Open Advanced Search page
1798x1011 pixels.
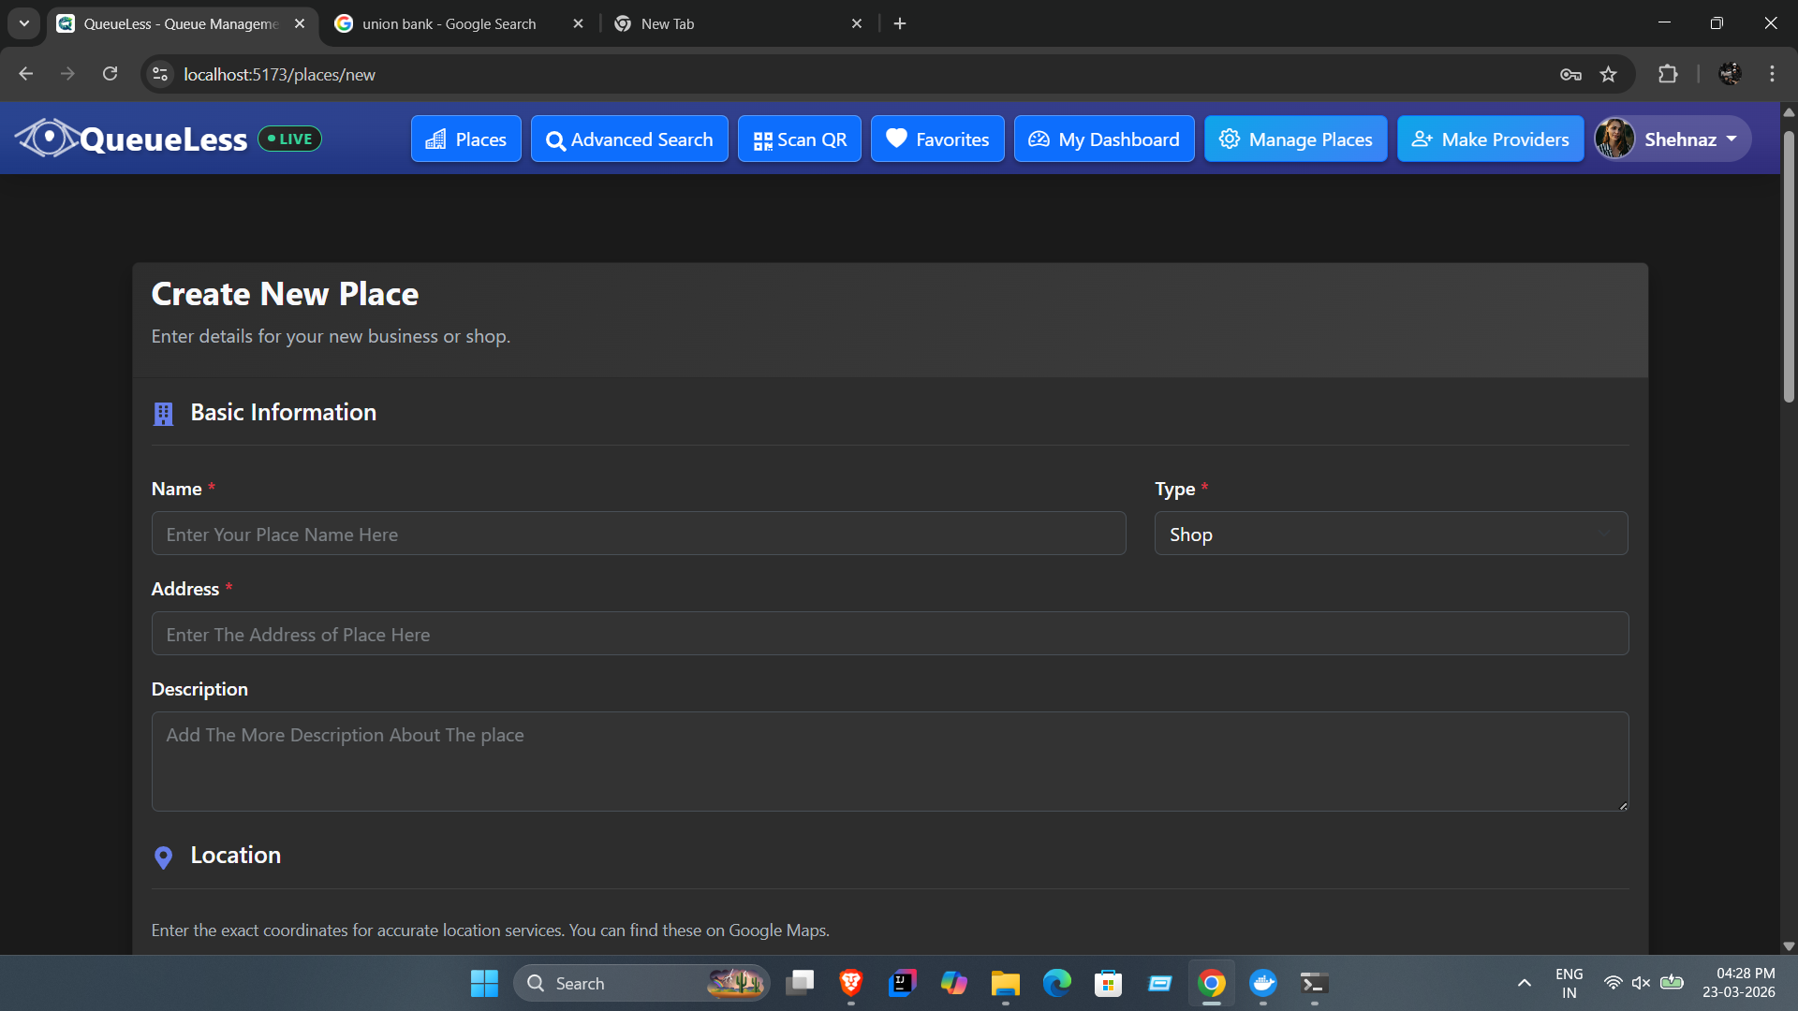(629, 139)
